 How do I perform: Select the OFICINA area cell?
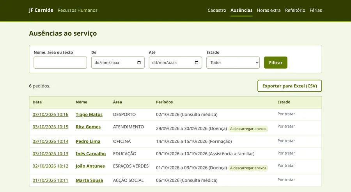coord(122,141)
